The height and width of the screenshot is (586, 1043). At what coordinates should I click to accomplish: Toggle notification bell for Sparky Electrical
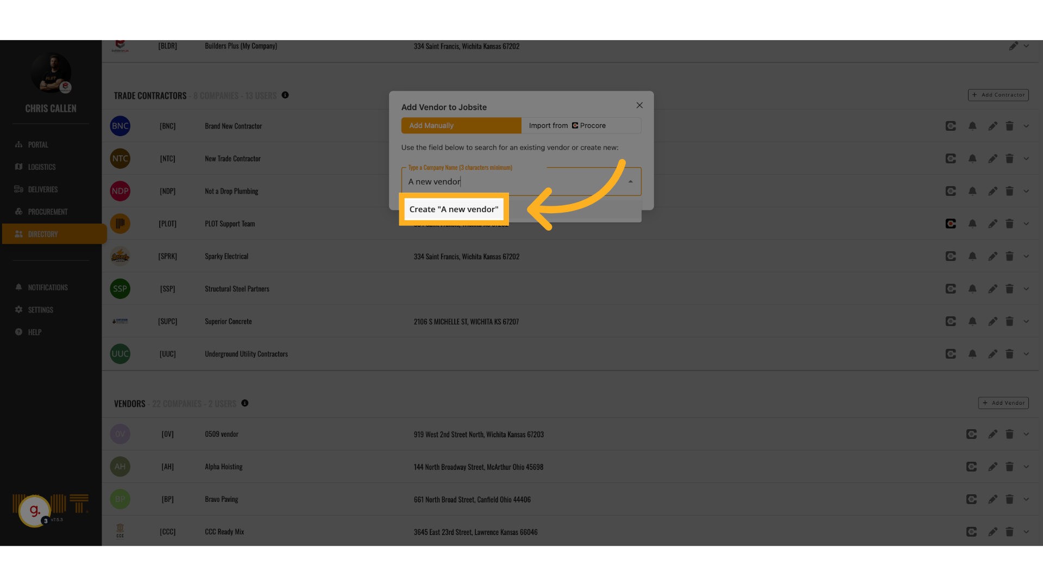(972, 256)
